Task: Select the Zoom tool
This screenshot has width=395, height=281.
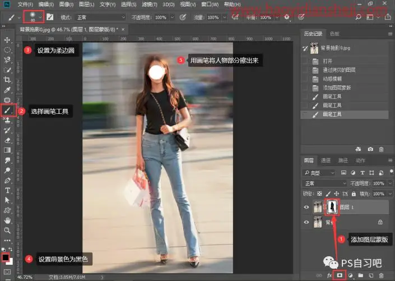Action: [x=7, y=230]
